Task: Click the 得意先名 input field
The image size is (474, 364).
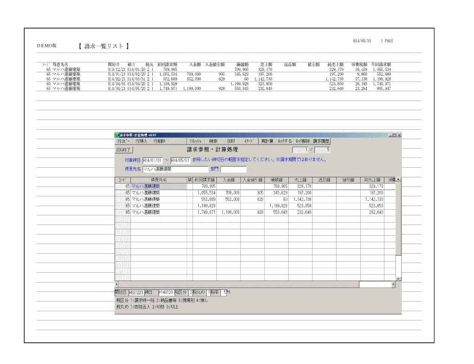Action: [175, 169]
